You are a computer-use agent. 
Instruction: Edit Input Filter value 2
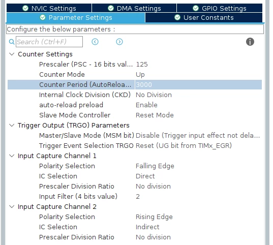[138, 196]
